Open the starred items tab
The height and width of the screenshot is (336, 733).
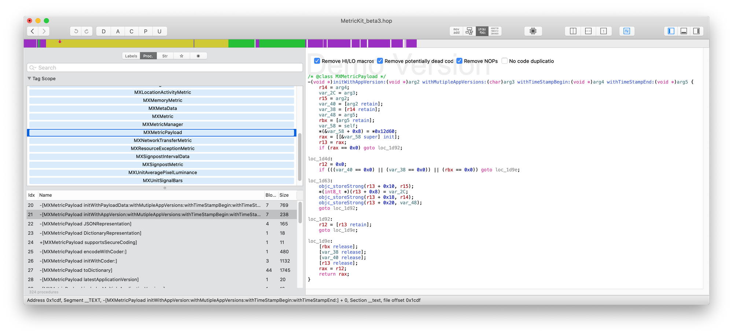coord(181,56)
